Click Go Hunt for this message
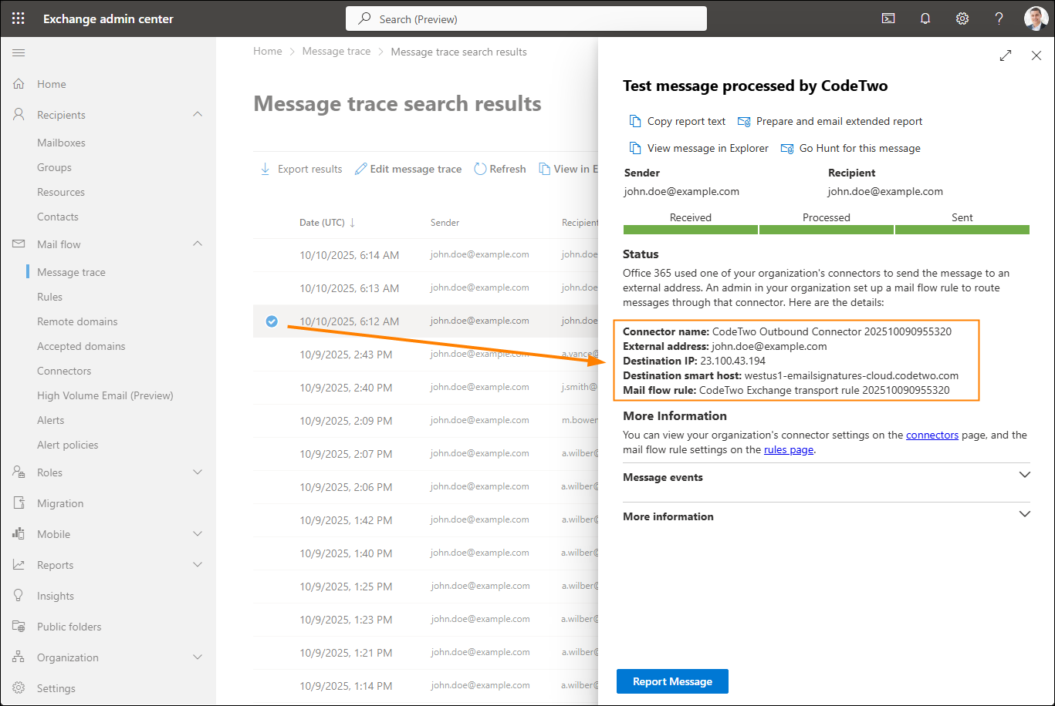Viewport: 1055px width, 706px height. tap(850, 148)
